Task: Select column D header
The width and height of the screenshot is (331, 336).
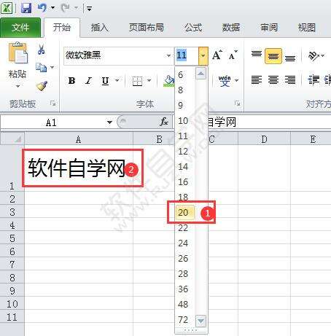Action: 264,139
